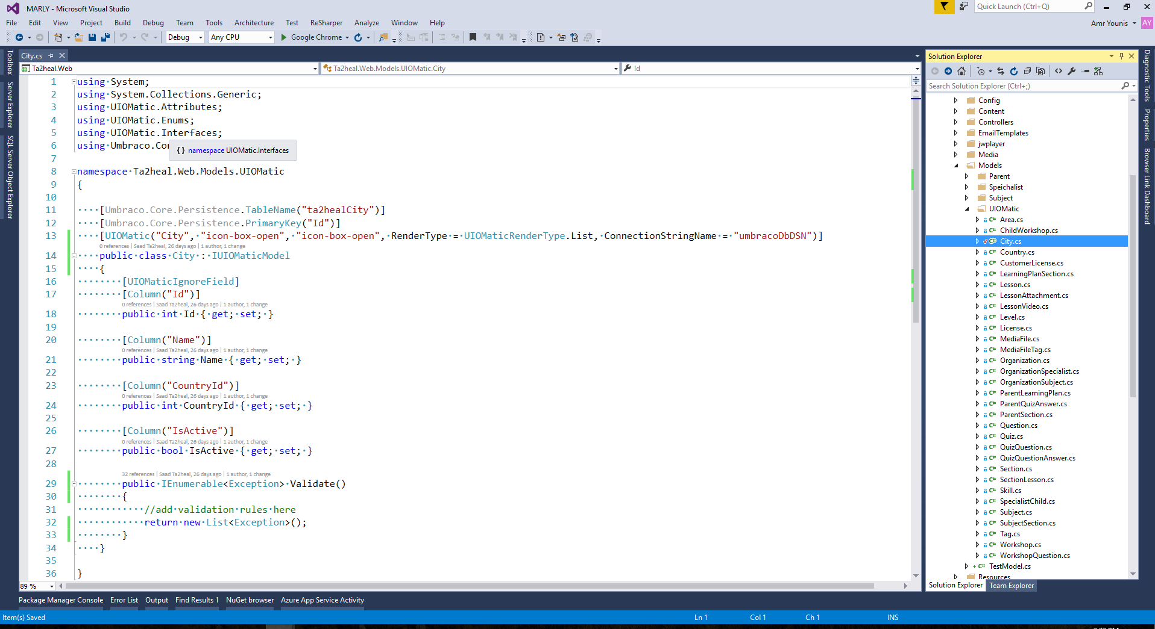Open the Error List tab
The width and height of the screenshot is (1155, 629).
(124, 600)
